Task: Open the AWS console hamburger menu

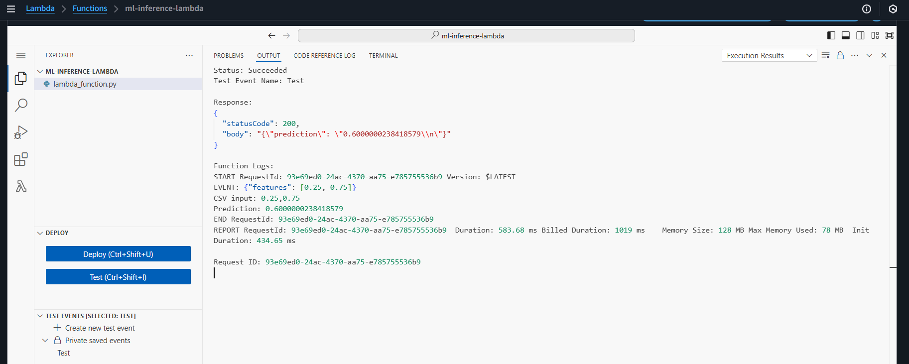Action: tap(10, 8)
